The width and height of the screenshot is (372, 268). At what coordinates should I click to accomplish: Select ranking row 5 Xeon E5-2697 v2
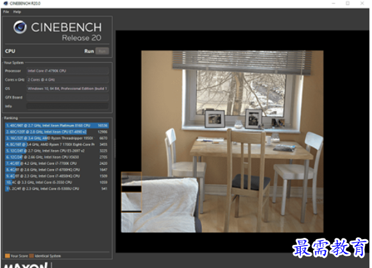pos(57,151)
